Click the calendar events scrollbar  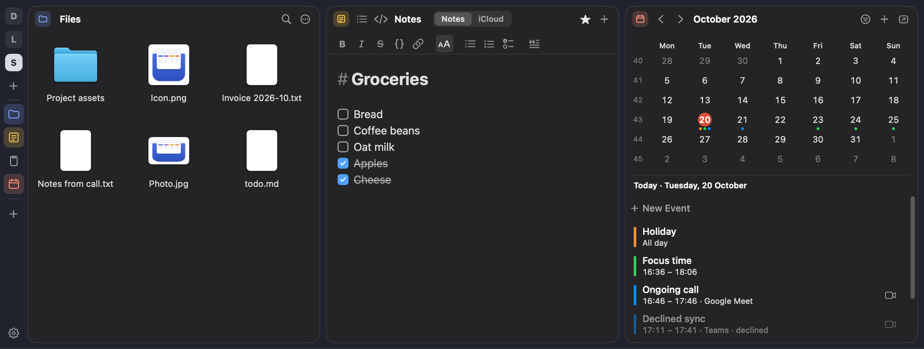coord(912,248)
